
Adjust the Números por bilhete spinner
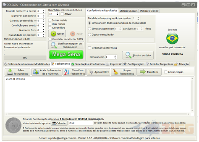tap(43, 16)
